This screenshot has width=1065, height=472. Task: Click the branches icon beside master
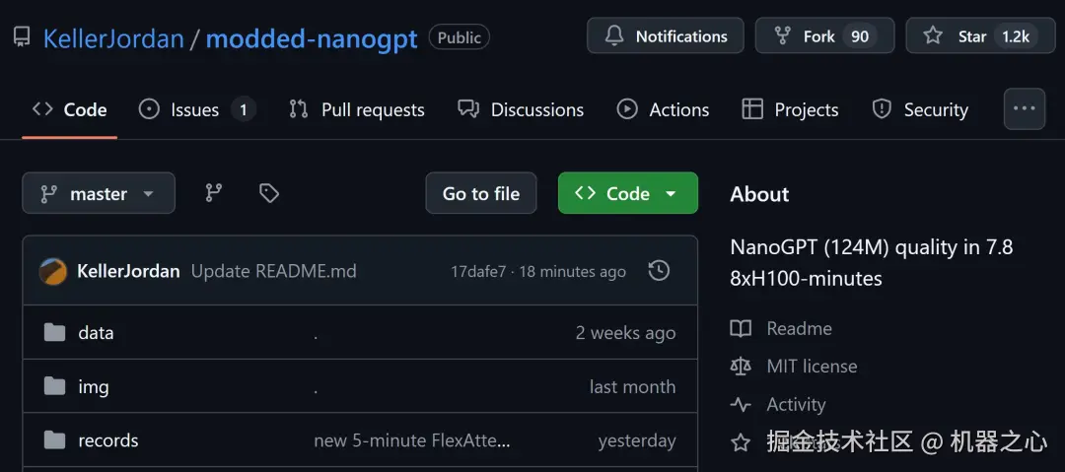tap(213, 193)
